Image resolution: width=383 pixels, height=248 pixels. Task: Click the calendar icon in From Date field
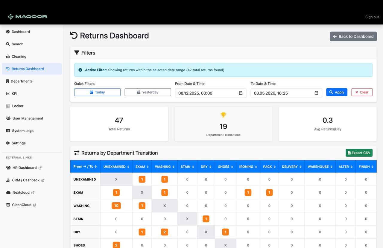[241, 93]
